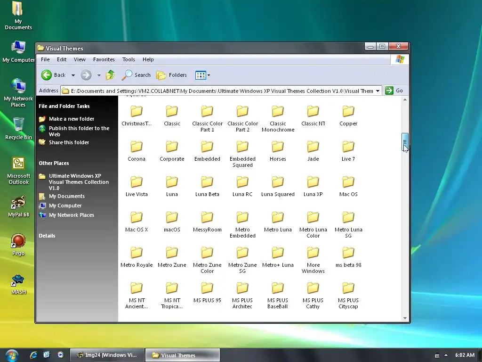Expand the Forward history dropdown arrow
This screenshot has width=482, height=362.
99,75
